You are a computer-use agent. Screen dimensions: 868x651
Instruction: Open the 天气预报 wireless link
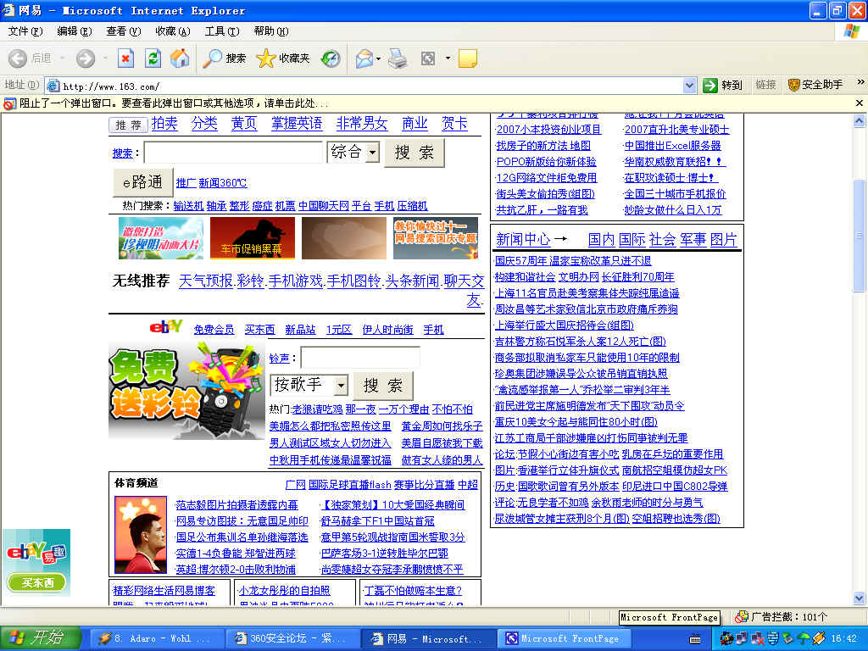[205, 281]
